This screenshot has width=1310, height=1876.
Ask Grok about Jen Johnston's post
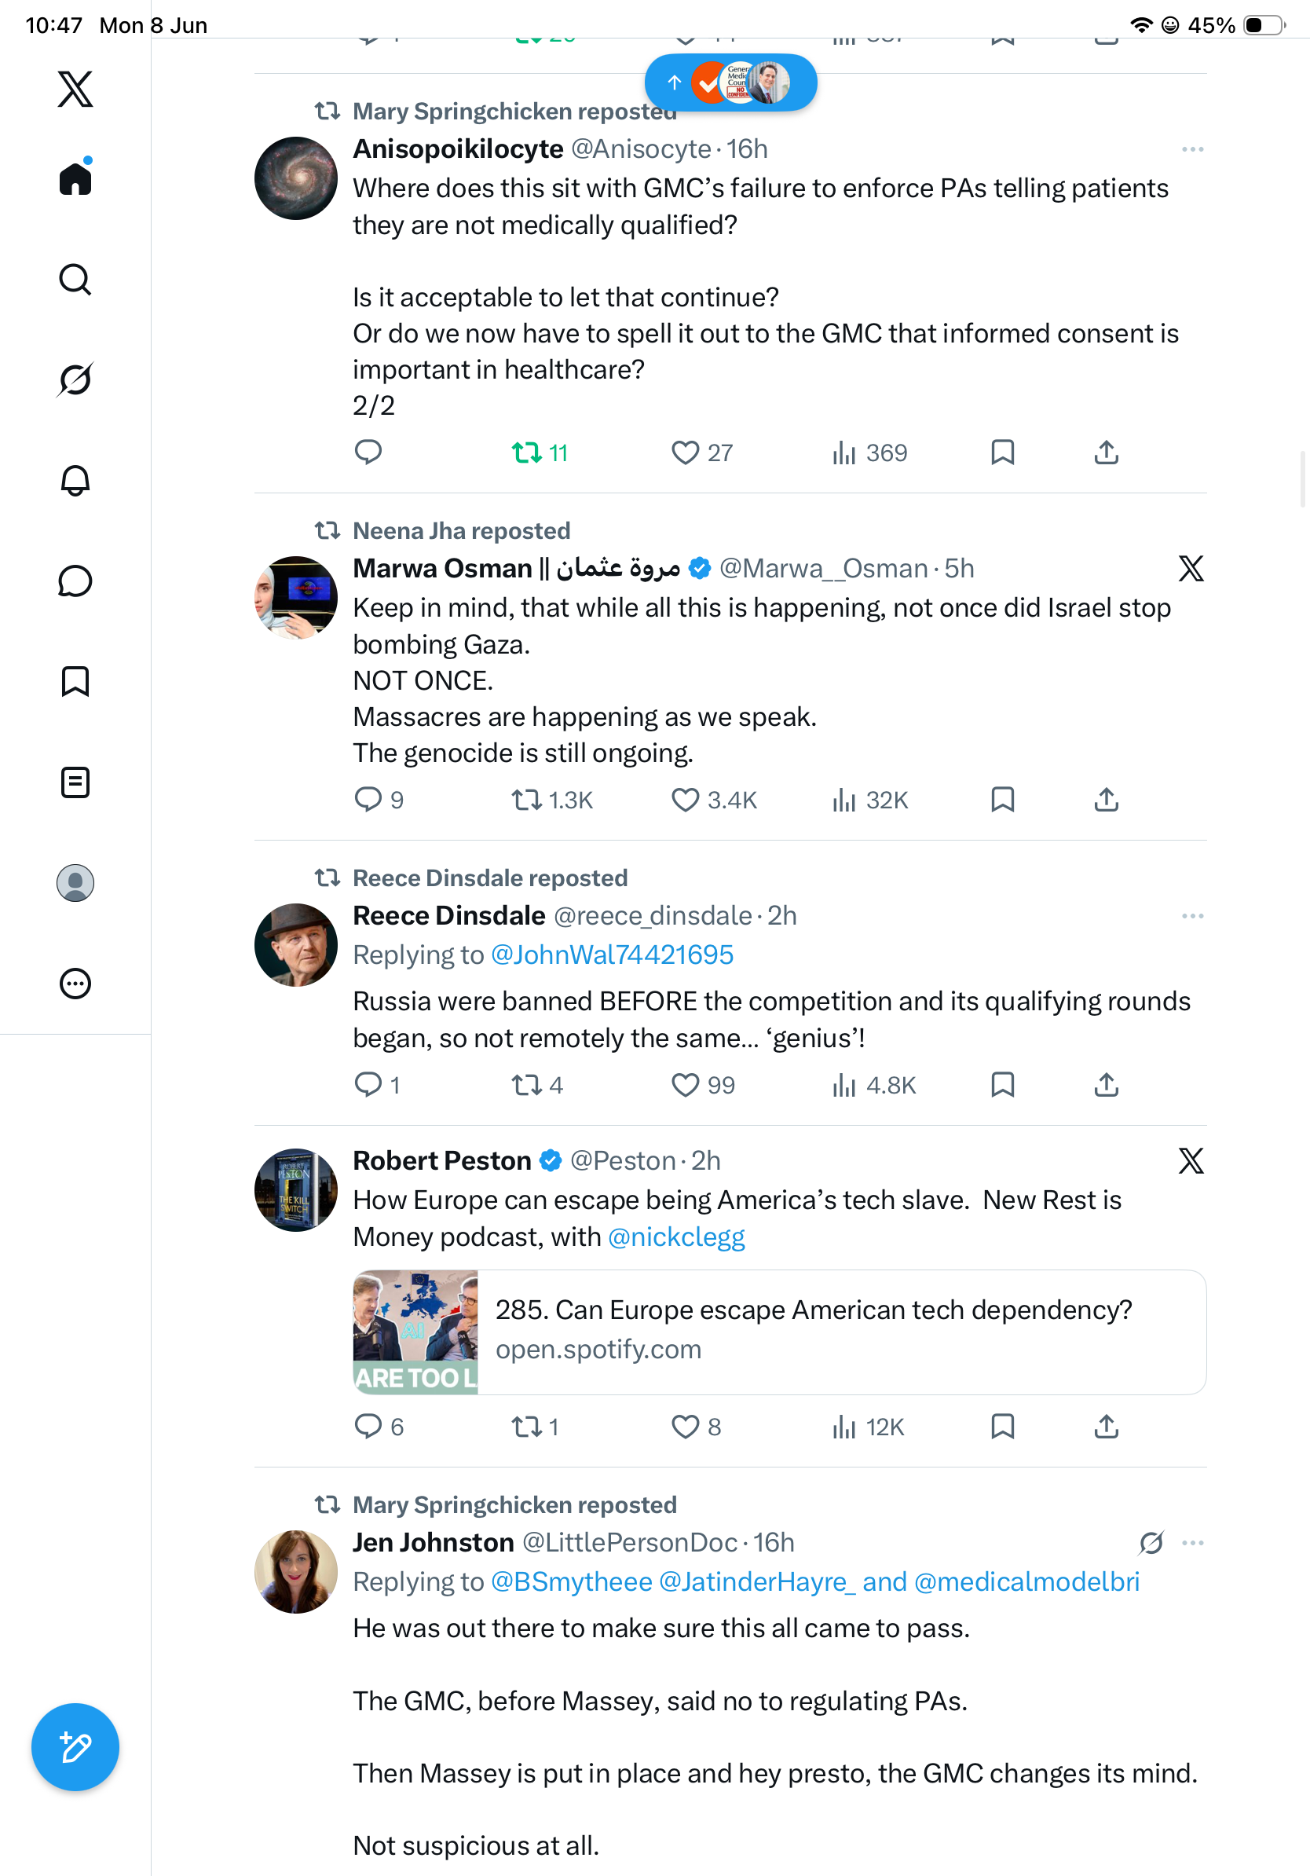[1151, 1543]
